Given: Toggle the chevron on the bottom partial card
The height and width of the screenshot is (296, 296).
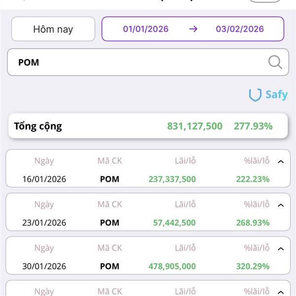Looking at the screenshot, I should tap(281, 291).
